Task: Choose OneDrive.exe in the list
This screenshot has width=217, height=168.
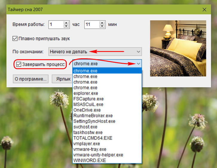Action: click(x=107, y=110)
